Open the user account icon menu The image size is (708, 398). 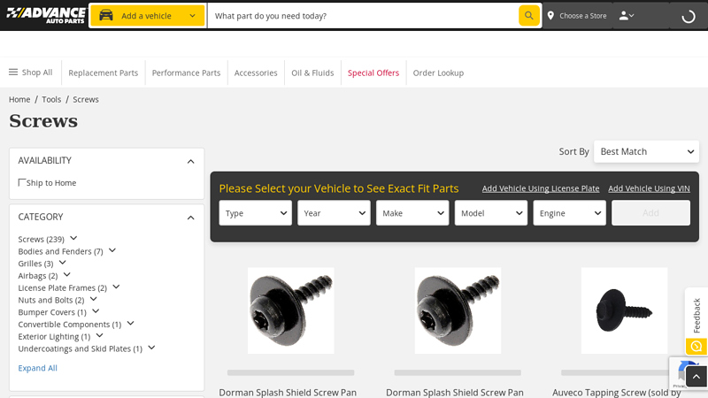point(627,16)
